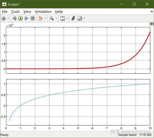This screenshot has height=138, width=154.
Task: Click the Step Back icon
Action: click(x=14, y=18)
